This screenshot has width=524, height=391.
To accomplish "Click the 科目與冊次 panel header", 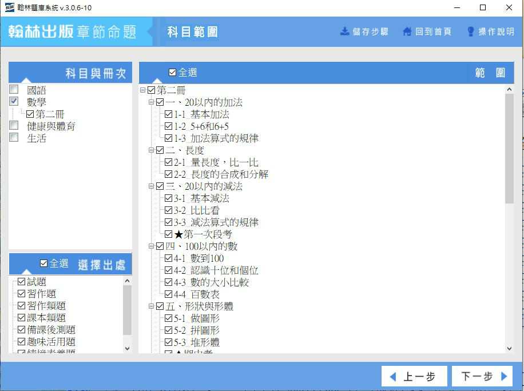I will coord(70,73).
